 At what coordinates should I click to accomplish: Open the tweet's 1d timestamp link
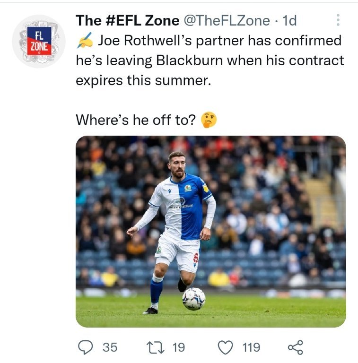(289, 20)
